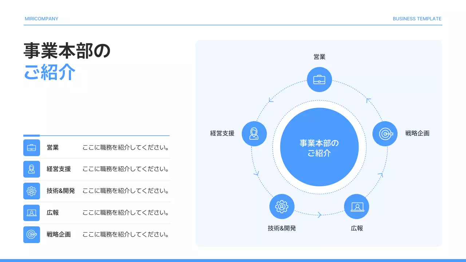Click the person icon in the 経営支援 list row

point(32,169)
